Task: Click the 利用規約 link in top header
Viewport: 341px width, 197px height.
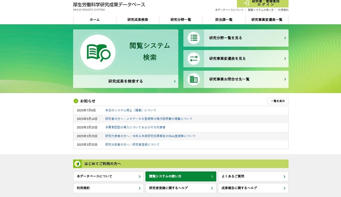Action: point(283,10)
